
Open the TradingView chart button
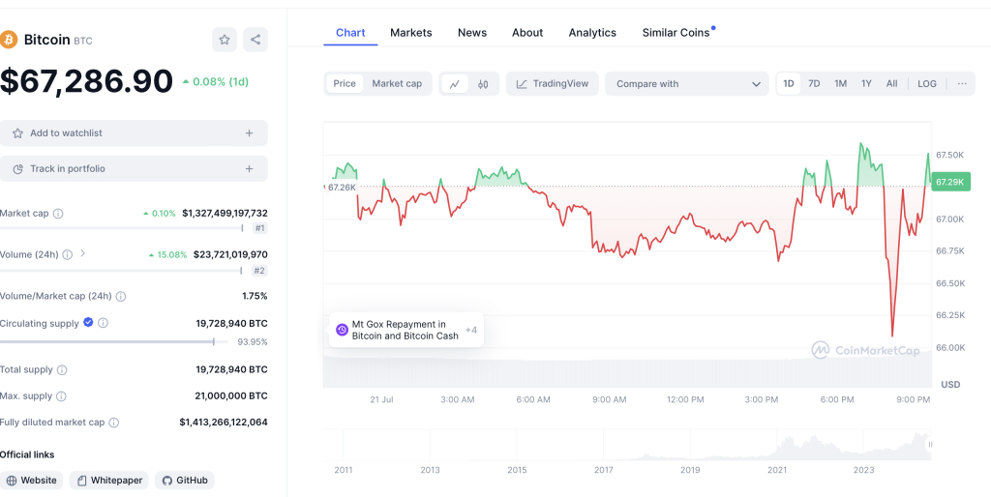(552, 84)
